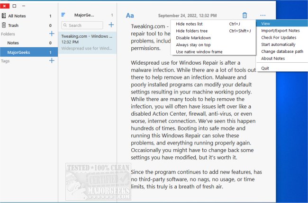This screenshot has height=203, width=308.
Task: Click the Tags section label
Action: pyautogui.click(x=5, y=61)
